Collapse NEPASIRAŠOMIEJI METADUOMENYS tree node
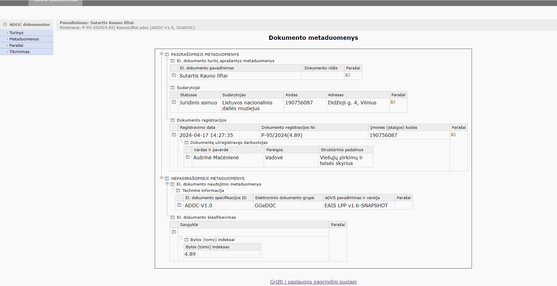Viewport: 557px width, 286px height. click(162, 178)
